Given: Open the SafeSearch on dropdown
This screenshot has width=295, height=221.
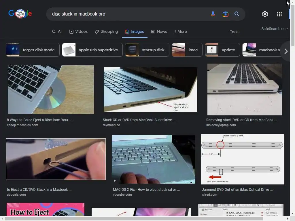Looking at the screenshot, I should [275, 28].
